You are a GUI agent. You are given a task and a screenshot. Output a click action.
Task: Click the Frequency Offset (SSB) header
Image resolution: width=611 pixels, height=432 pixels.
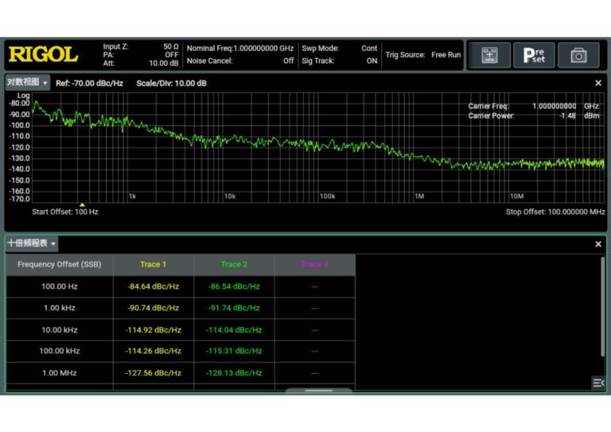[59, 264]
